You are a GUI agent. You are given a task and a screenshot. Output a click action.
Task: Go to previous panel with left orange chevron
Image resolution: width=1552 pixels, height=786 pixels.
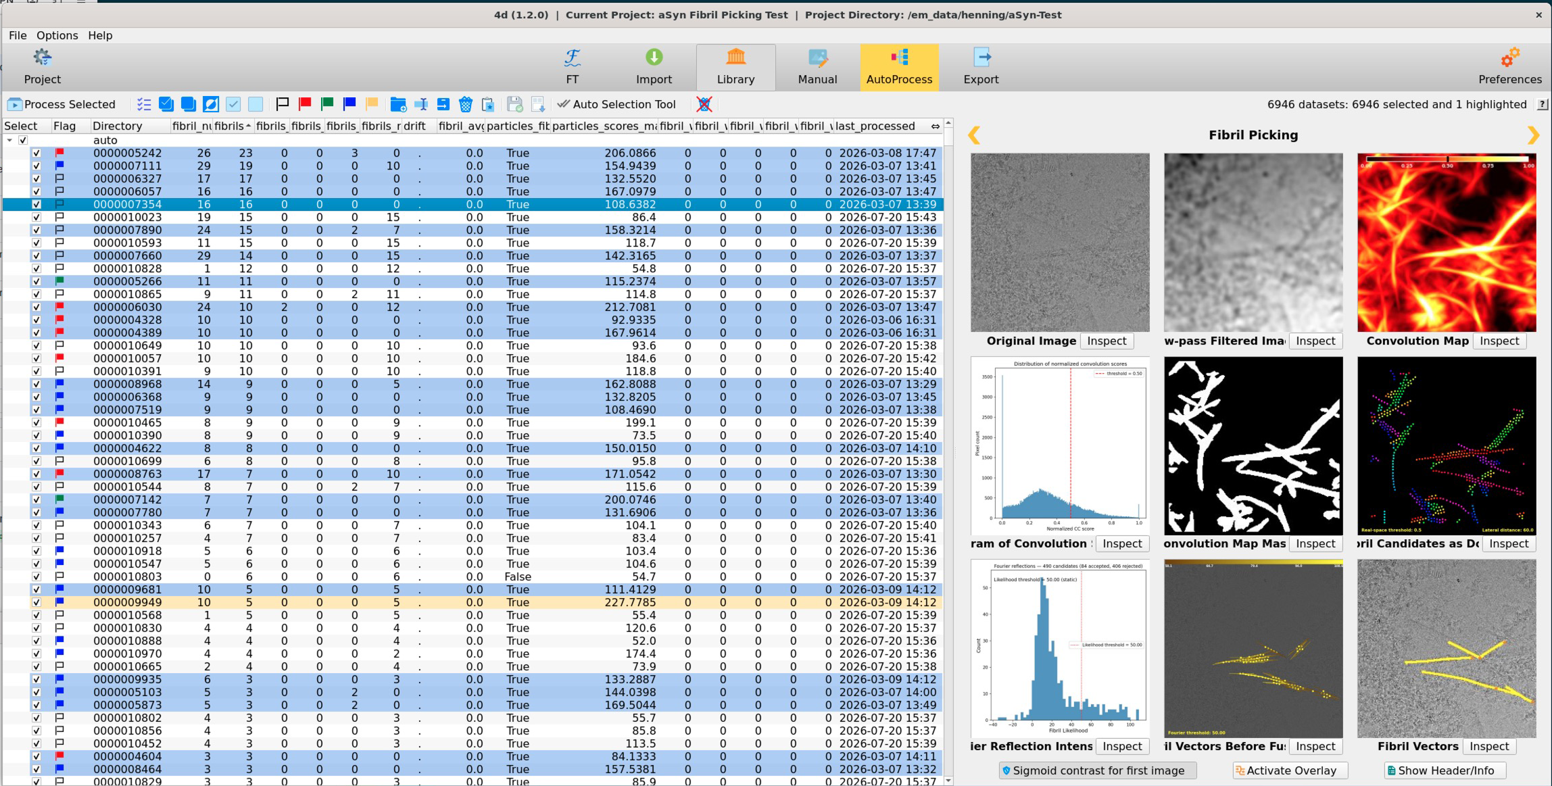click(x=974, y=135)
